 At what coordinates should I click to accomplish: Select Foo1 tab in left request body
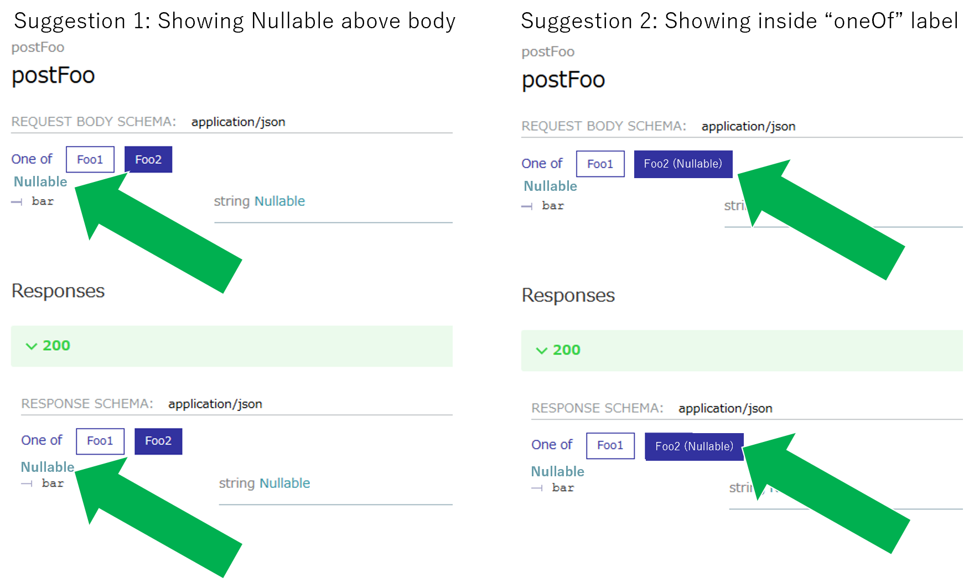(90, 159)
